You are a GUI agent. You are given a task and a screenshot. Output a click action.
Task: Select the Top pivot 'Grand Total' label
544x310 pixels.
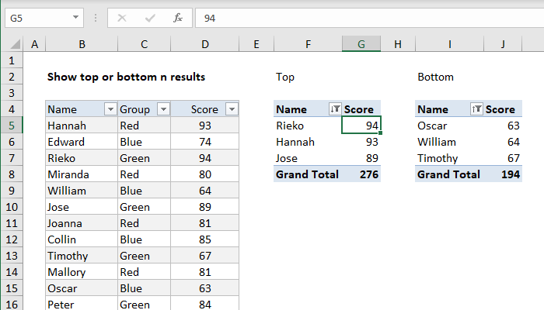tap(308, 174)
